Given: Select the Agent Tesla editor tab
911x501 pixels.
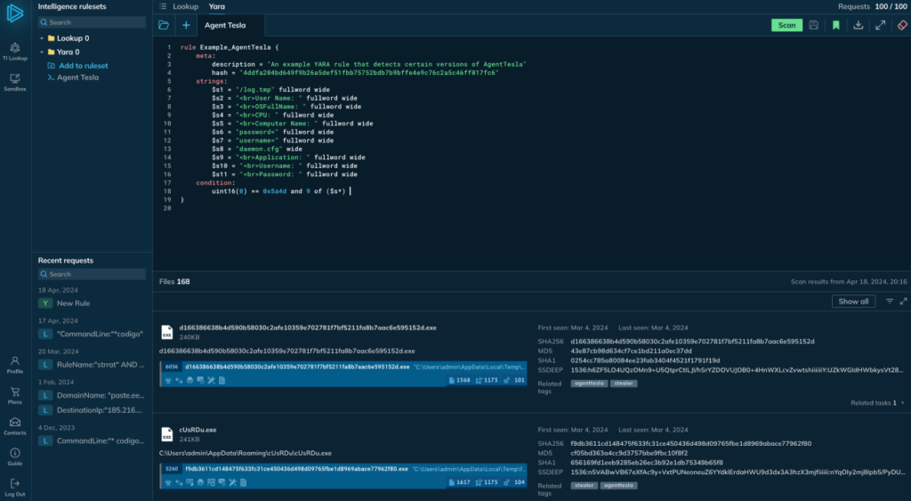Looking at the screenshot, I should (x=225, y=25).
